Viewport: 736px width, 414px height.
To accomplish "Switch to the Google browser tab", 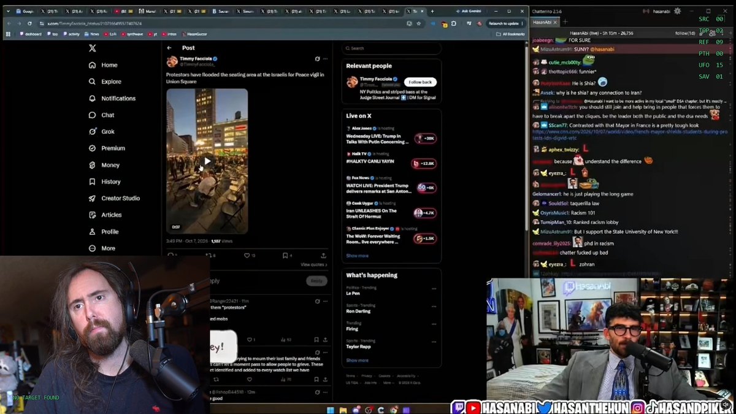I will pyautogui.click(x=26, y=11).
